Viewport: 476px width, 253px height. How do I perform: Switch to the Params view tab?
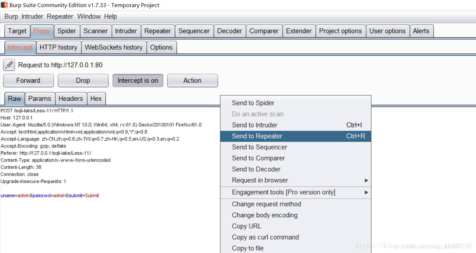click(40, 99)
